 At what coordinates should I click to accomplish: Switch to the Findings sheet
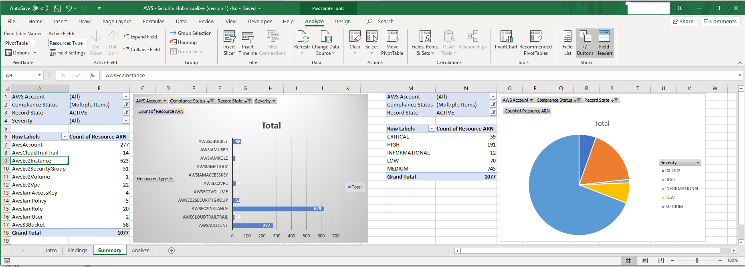[x=78, y=251]
